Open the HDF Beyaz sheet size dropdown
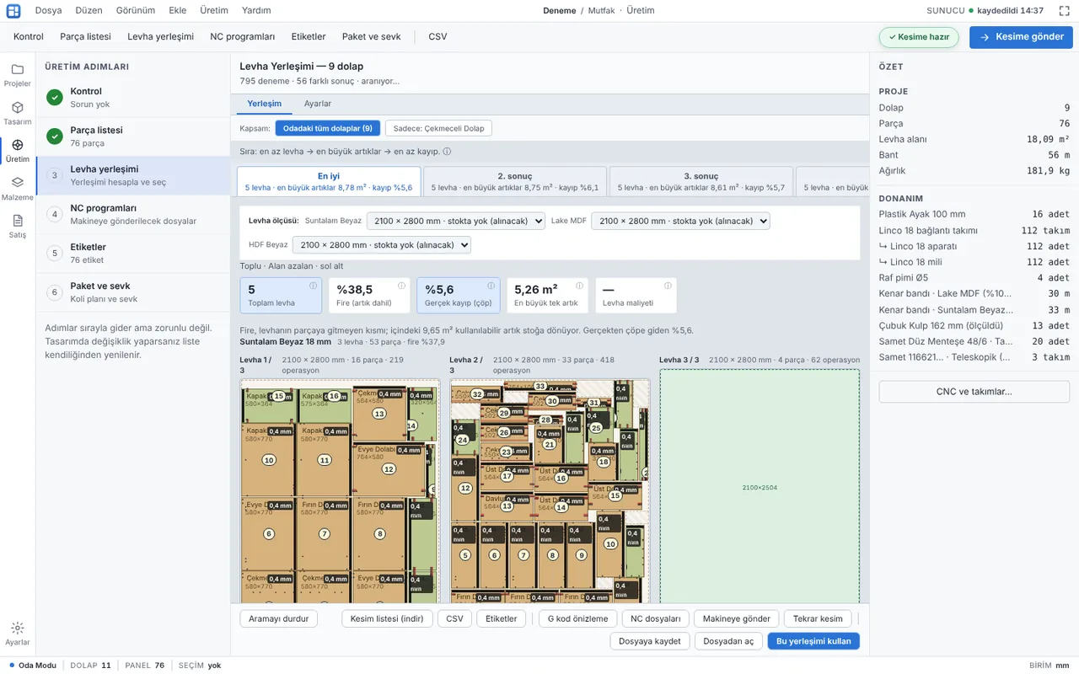This screenshot has width=1079, height=674. (x=382, y=245)
